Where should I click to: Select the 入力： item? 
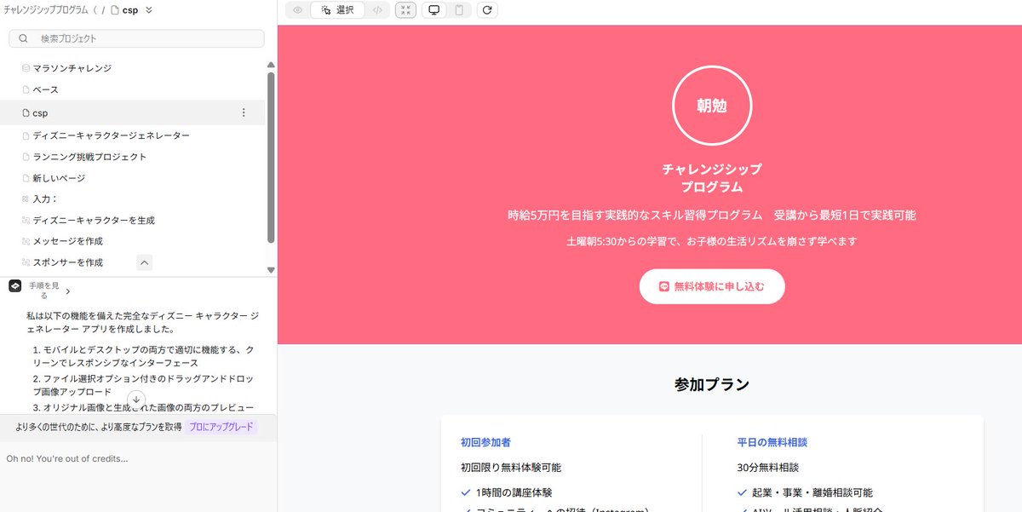coord(44,198)
